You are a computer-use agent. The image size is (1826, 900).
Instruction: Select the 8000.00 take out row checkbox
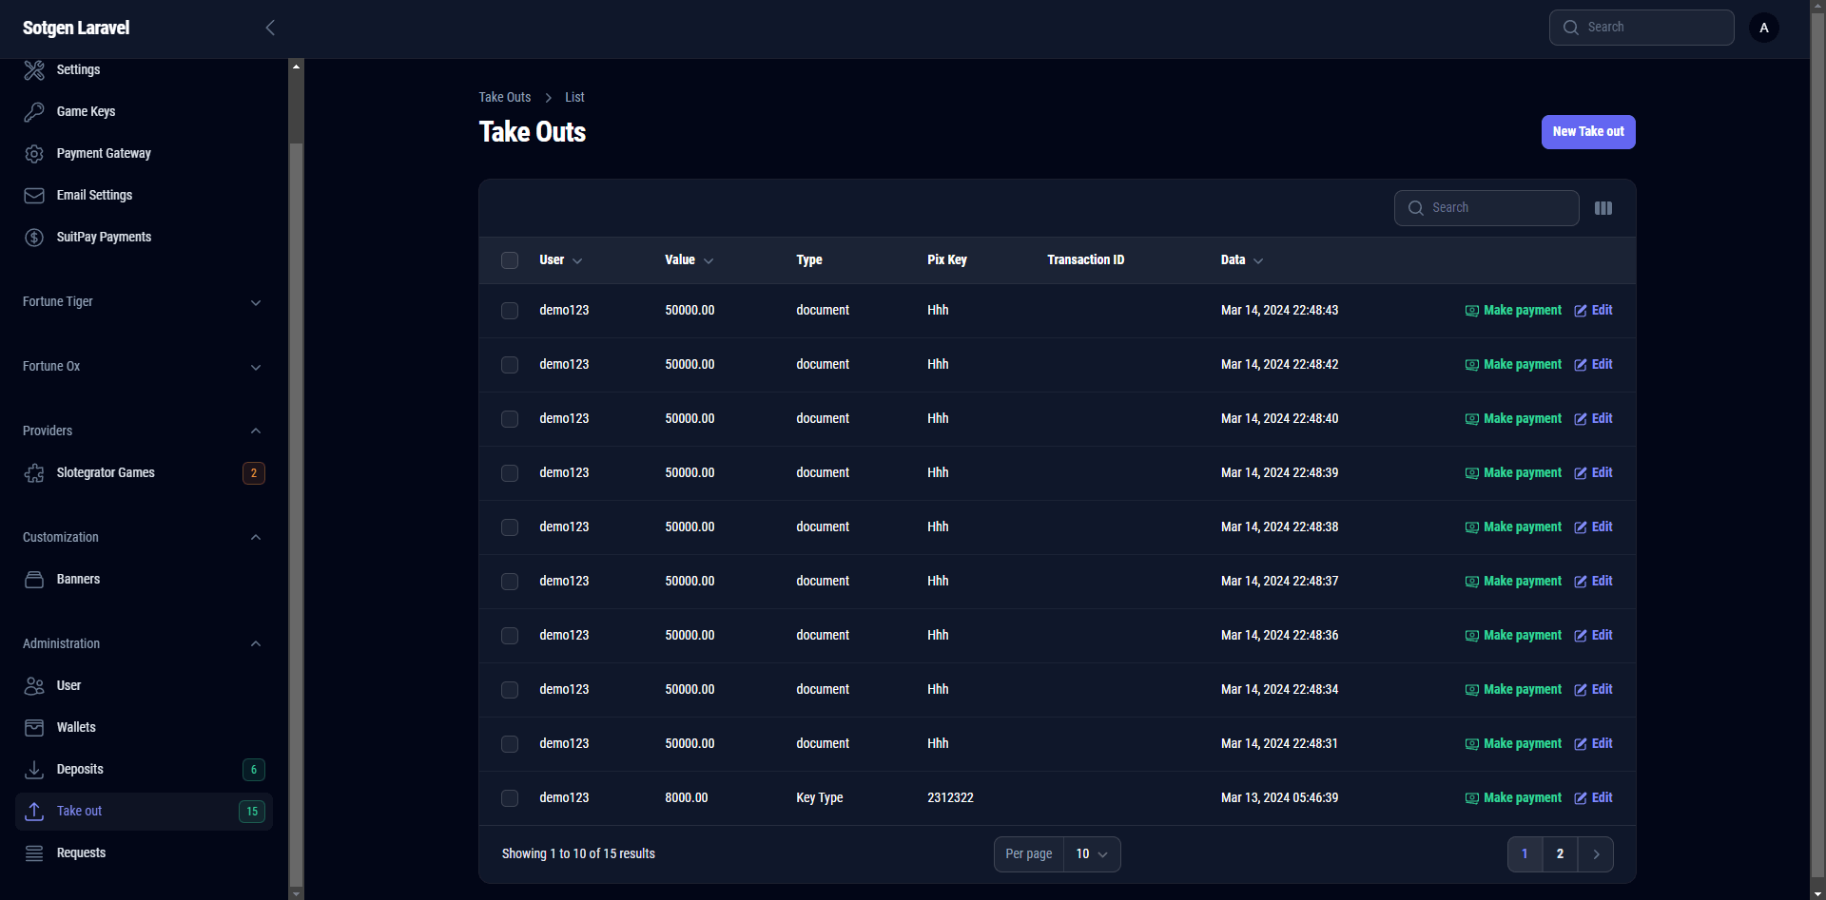[x=510, y=798]
